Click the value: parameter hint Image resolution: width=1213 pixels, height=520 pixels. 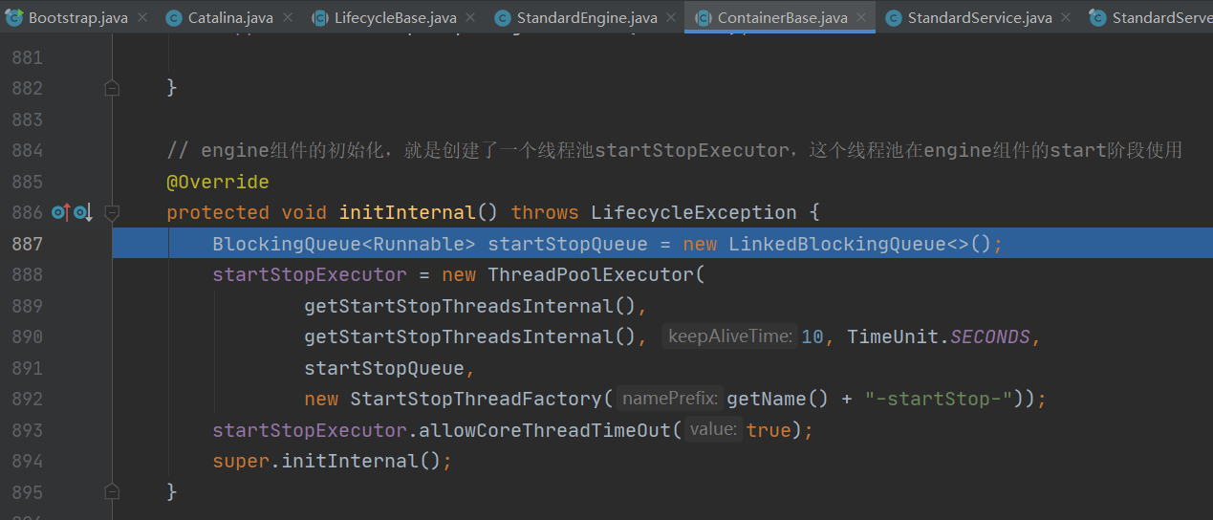(x=713, y=430)
